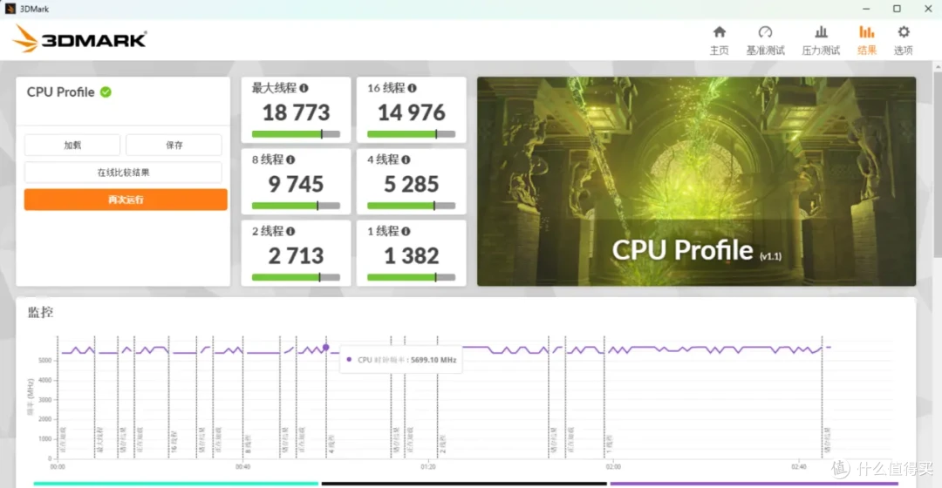
Task: Click the 4 线程 score bar
Action: (412, 206)
